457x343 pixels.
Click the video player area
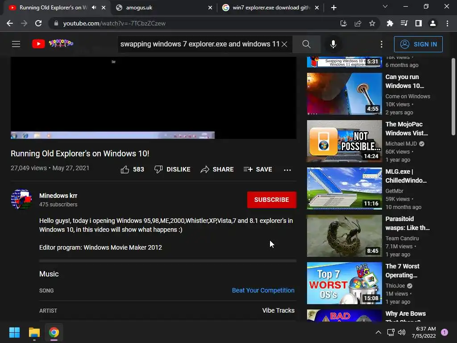[x=154, y=98]
